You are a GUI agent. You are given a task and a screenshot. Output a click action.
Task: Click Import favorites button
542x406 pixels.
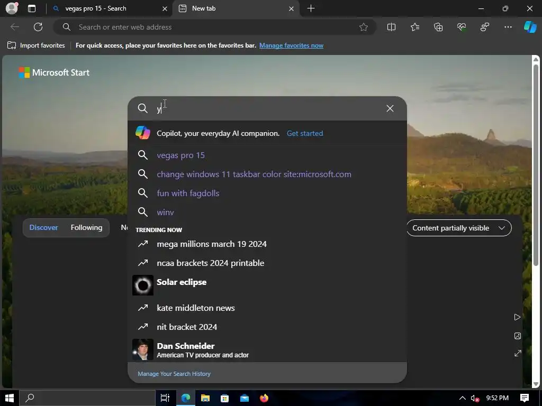(37, 45)
